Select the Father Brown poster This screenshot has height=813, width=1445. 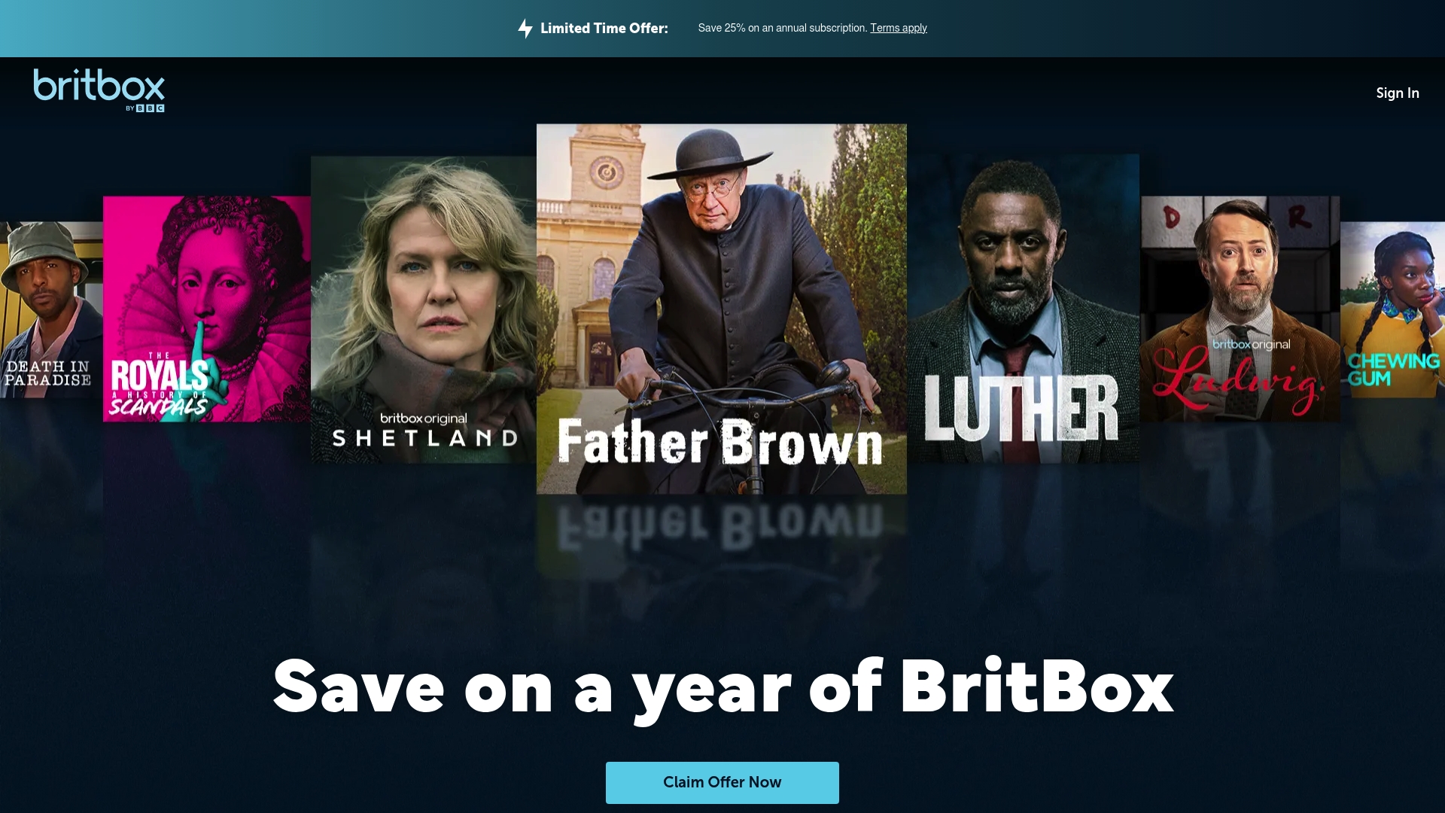pos(722,309)
